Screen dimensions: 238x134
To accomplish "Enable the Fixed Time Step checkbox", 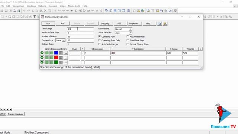I will 128,40.
